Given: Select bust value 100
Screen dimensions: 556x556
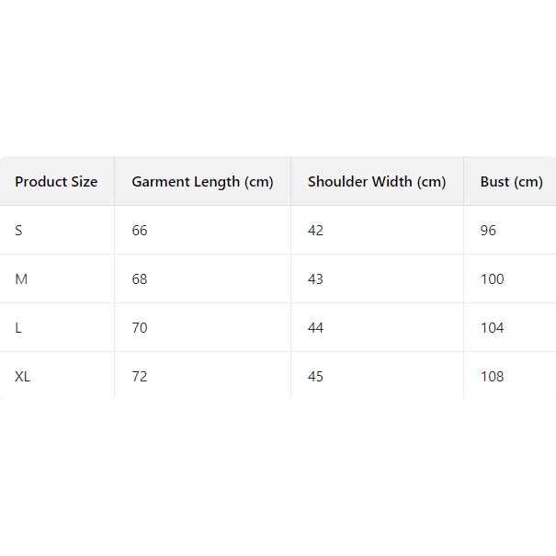Looking at the screenshot, I should (x=493, y=279).
